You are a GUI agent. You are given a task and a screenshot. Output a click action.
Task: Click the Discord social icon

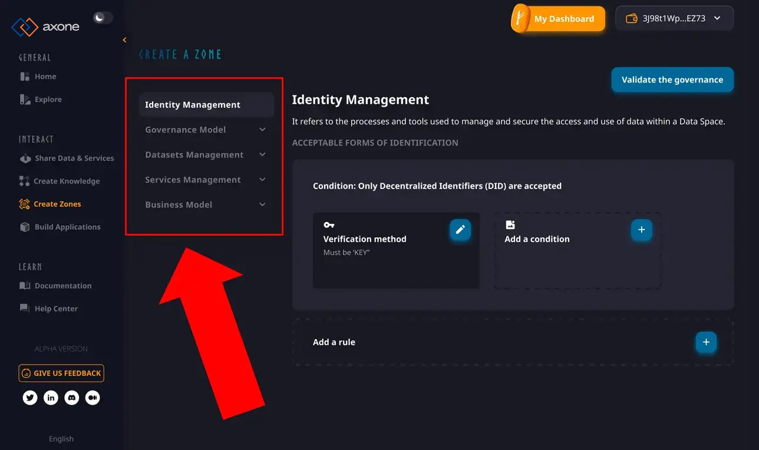pyautogui.click(x=72, y=398)
